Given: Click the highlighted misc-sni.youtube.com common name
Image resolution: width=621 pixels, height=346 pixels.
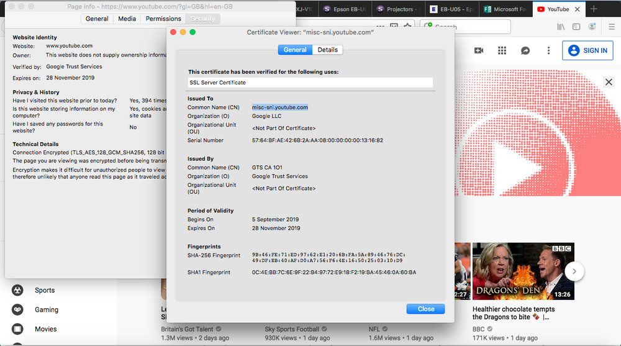Looking at the screenshot, I should point(280,107).
